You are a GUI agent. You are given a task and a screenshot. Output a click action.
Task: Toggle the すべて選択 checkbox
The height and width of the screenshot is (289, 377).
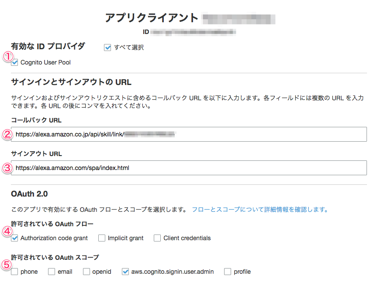click(x=107, y=48)
